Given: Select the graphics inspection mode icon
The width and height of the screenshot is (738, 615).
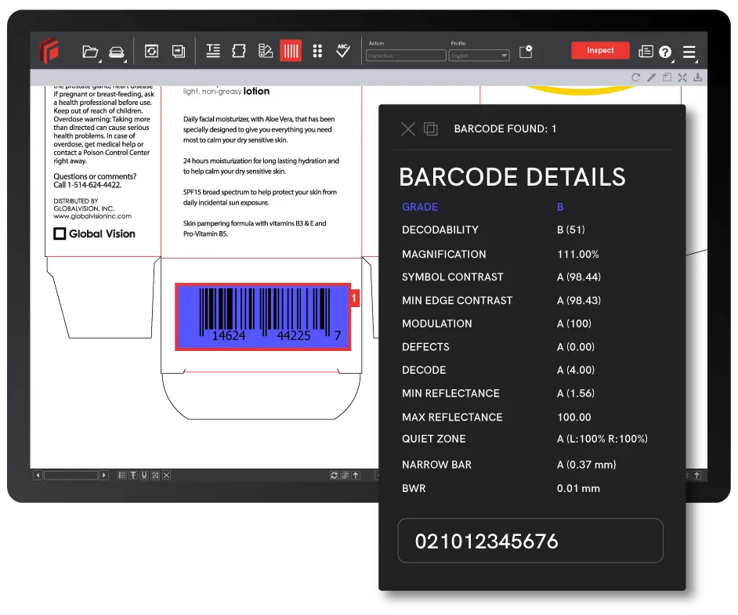Looking at the screenshot, I should 239,50.
